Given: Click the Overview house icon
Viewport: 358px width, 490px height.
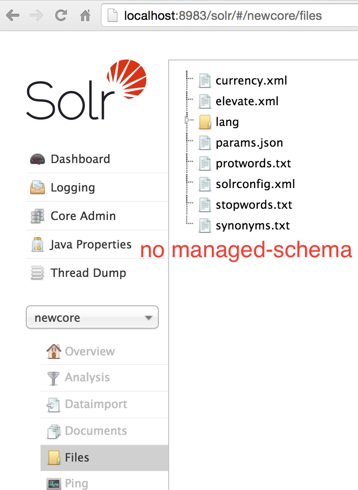Looking at the screenshot, I should point(53,351).
